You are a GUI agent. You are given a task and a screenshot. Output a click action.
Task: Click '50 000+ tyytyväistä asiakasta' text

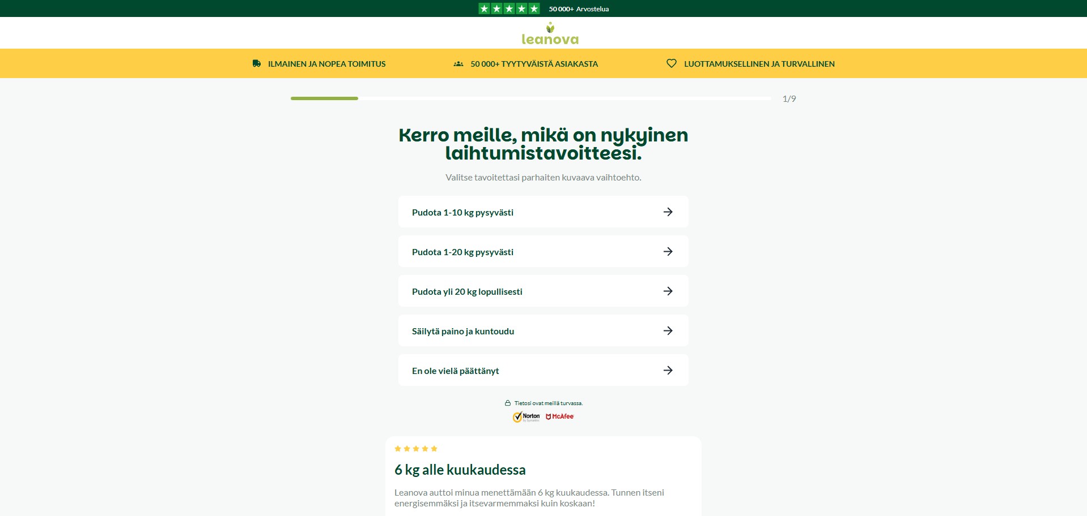[534, 64]
